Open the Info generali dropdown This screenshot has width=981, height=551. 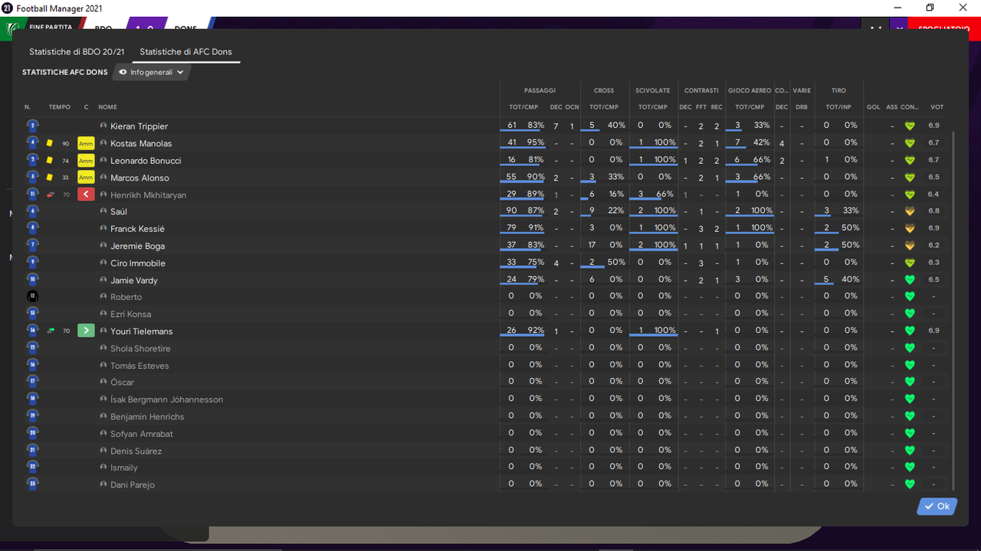click(153, 72)
